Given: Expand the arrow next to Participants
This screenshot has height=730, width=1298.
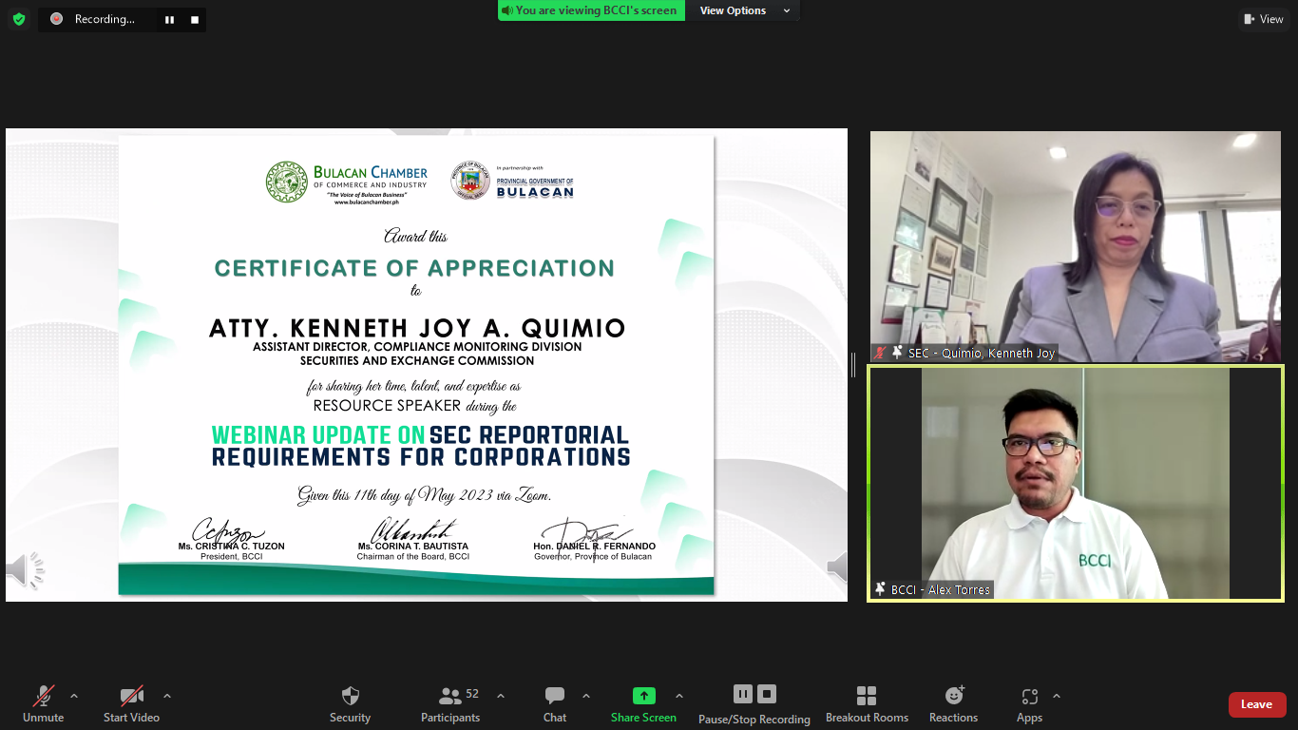Looking at the screenshot, I should [x=501, y=696].
